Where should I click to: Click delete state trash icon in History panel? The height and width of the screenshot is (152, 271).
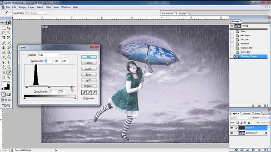coord(265,106)
